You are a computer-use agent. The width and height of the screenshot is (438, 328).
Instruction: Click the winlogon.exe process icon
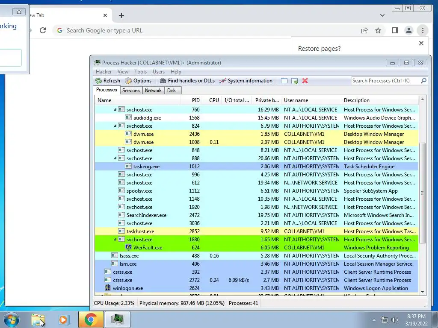pos(107,288)
